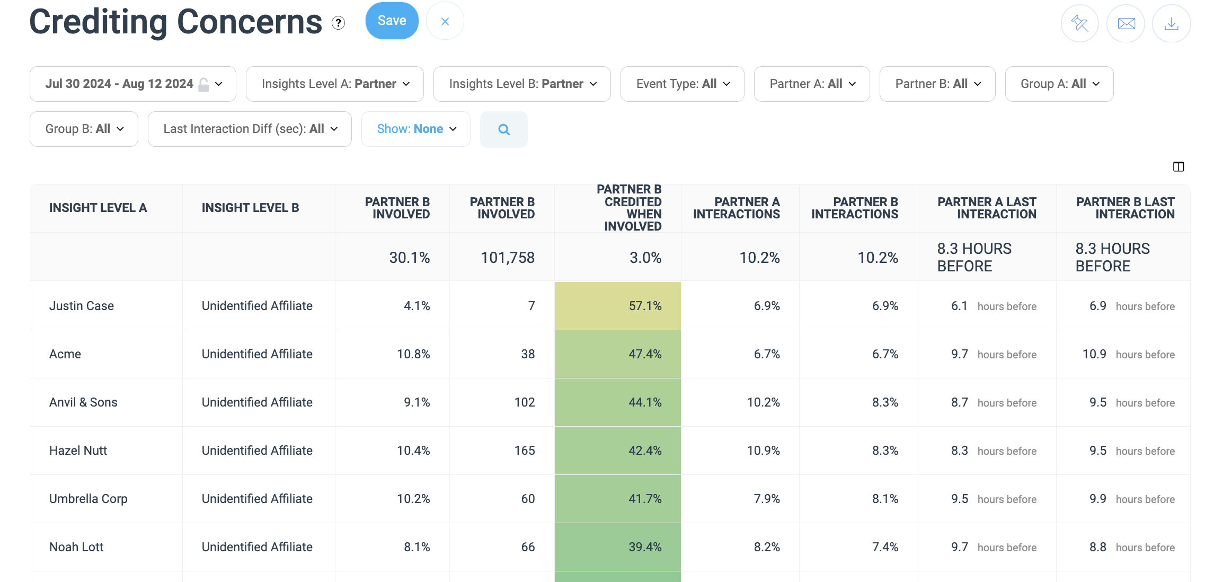The width and height of the screenshot is (1205, 582).
Task: Click the email report envelope icon
Action: pyautogui.click(x=1126, y=23)
